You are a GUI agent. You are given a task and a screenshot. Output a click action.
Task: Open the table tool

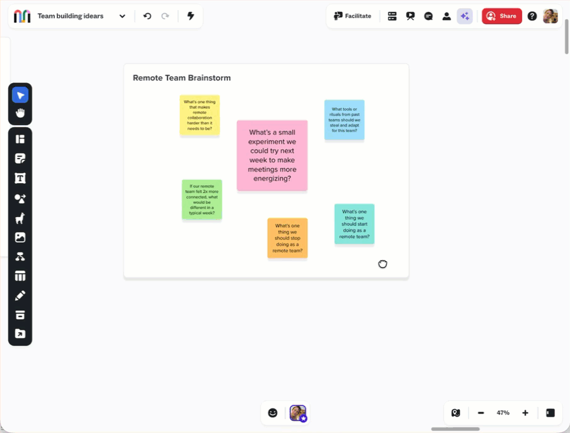[x=20, y=276]
